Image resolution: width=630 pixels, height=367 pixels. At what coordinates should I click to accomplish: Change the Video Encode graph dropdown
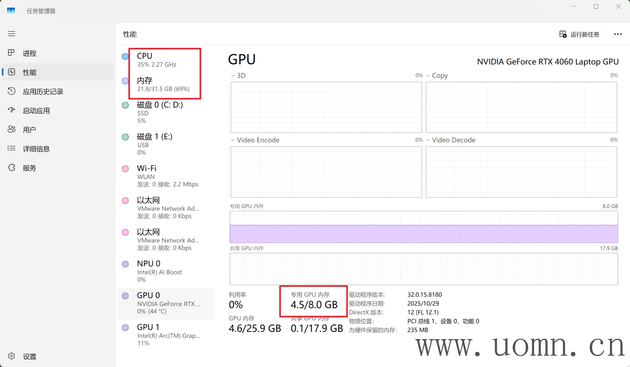(x=233, y=140)
